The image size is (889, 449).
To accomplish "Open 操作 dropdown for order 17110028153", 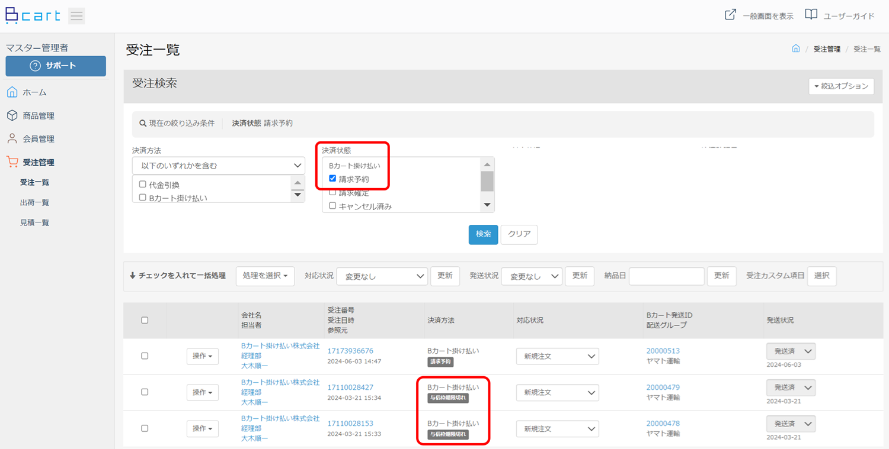I will [202, 428].
